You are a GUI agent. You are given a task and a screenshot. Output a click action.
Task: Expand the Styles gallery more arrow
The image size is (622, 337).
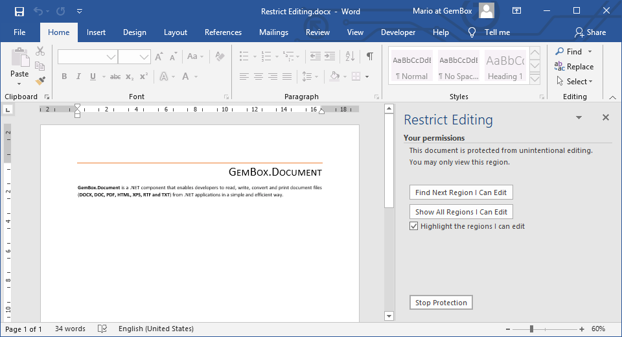coord(535,80)
